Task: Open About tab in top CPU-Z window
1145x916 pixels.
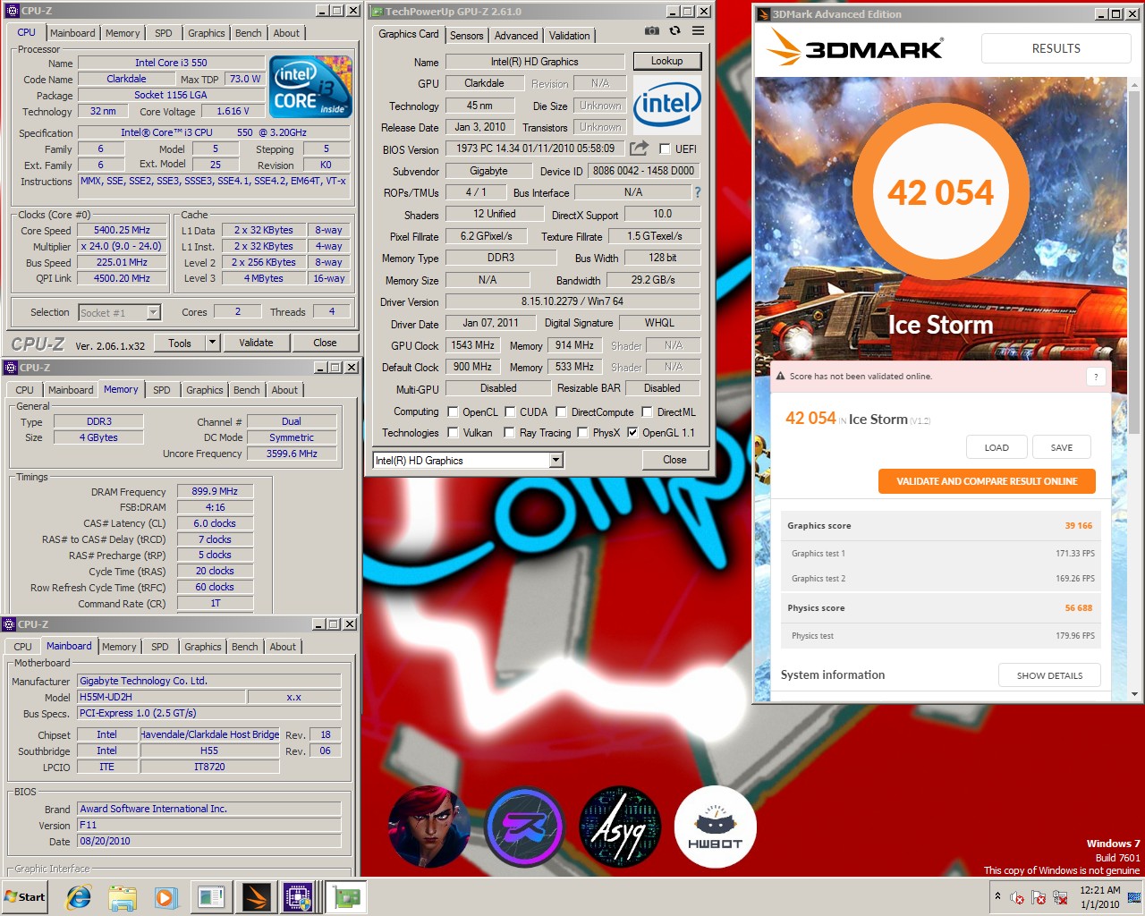Action: 286,33
